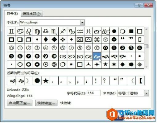The image size is (157, 123).
Task: Choose recent black bracket 【 symbol
Action: pyautogui.click(x=140, y=81)
